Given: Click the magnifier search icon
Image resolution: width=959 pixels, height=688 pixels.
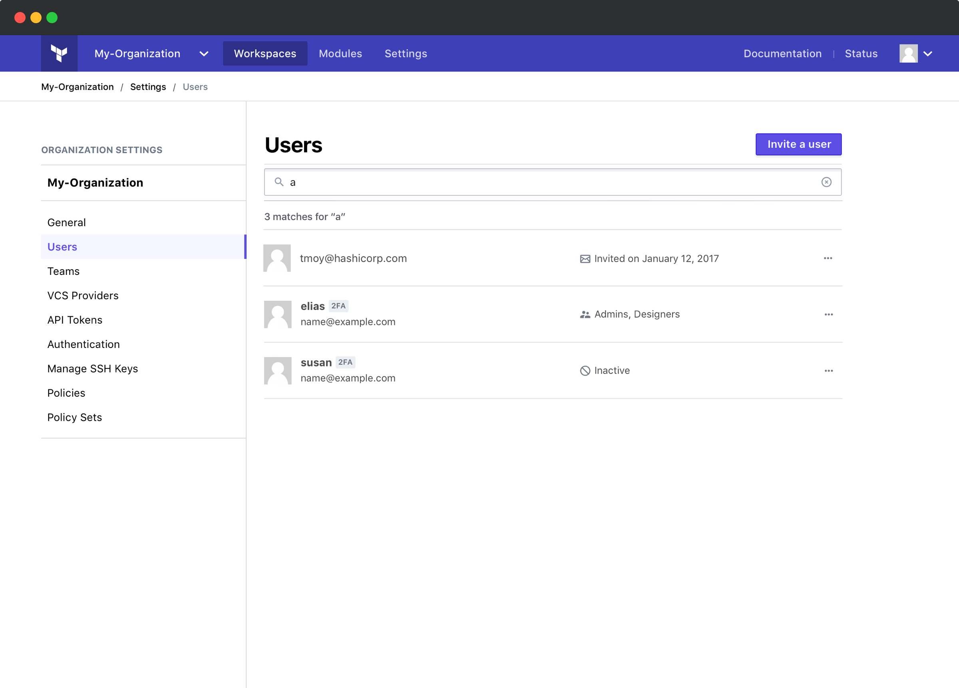Looking at the screenshot, I should [279, 182].
